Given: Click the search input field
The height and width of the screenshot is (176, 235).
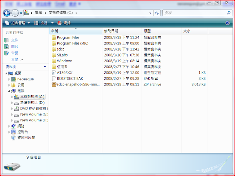Looking at the screenshot, I should tap(194, 13).
